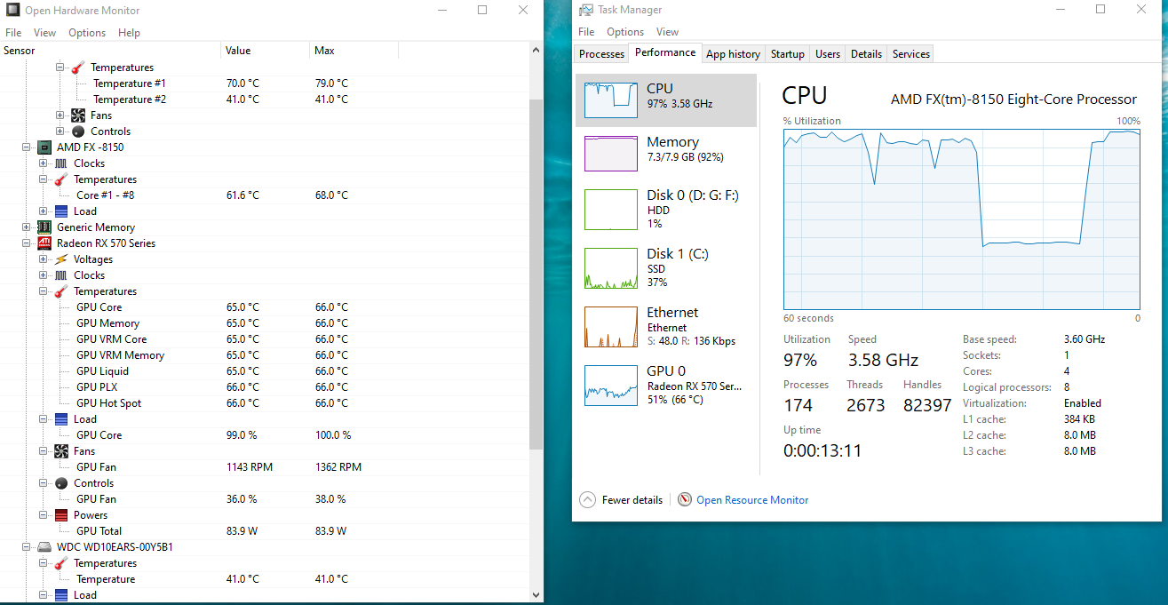
Task: Open the Help menu in Open Hardware Monitor
Action: (x=129, y=33)
